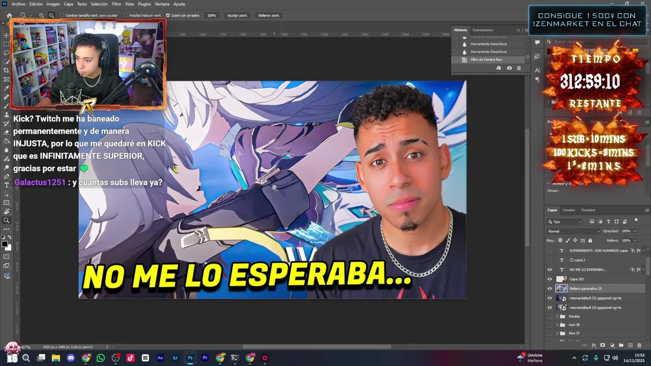Open the Relleno fill dropdown arrow
The height and width of the screenshot is (366, 651).
pyautogui.click(x=634, y=240)
